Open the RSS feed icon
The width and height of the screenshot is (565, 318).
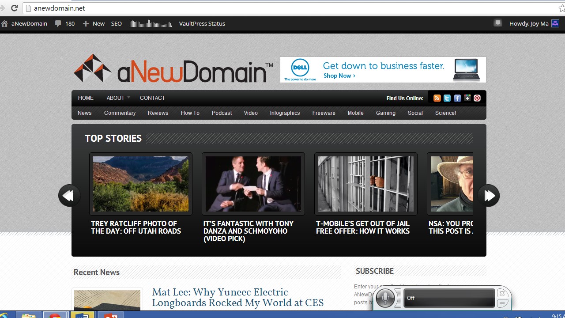click(437, 98)
